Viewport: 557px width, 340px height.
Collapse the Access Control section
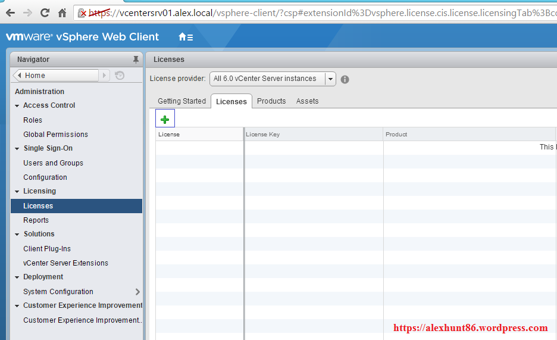(x=17, y=106)
